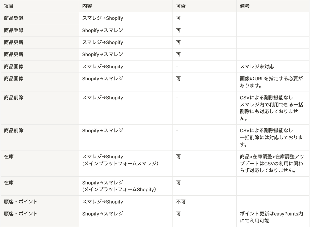310x228 pixels.
Task: Select the first 商品更新 row label
Action: pos(14,43)
